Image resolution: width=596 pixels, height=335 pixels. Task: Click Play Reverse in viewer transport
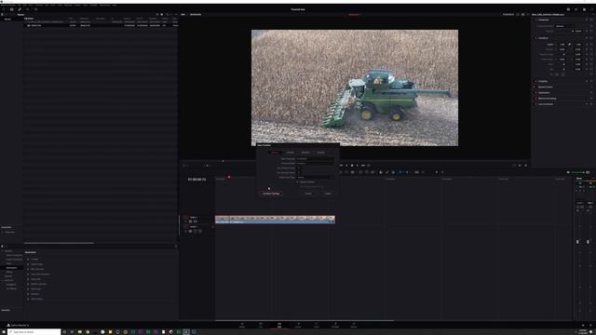(x=346, y=166)
